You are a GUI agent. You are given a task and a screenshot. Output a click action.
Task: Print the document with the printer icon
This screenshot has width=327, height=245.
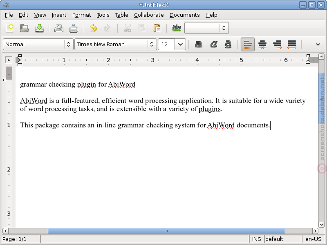point(74,28)
